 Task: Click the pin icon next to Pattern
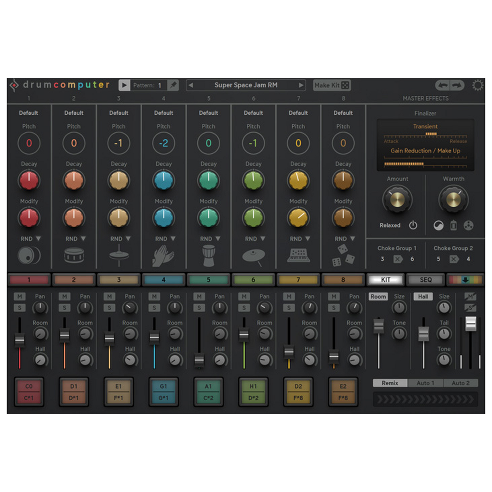click(x=173, y=85)
